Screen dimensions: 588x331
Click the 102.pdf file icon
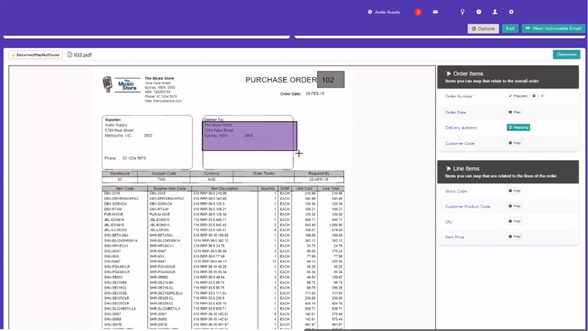(x=70, y=55)
